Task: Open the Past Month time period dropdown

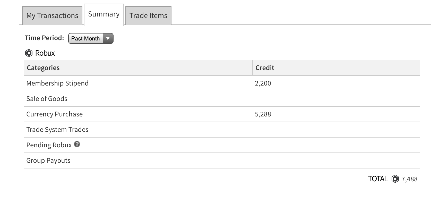Action: (91, 38)
